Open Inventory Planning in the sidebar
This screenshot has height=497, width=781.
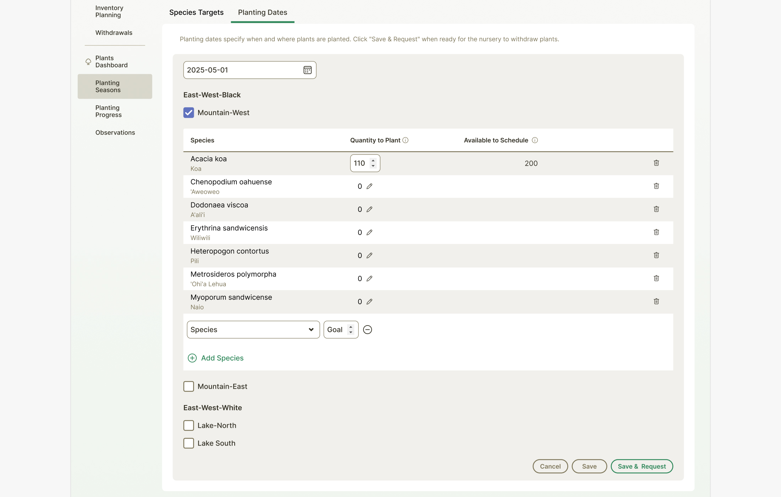click(x=109, y=11)
